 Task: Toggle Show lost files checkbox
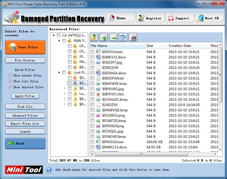(x=10, y=81)
